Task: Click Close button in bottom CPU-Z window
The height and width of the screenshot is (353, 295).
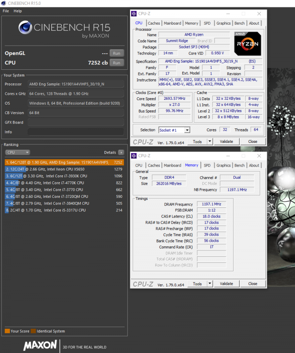Action: pyautogui.click(x=253, y=284)
